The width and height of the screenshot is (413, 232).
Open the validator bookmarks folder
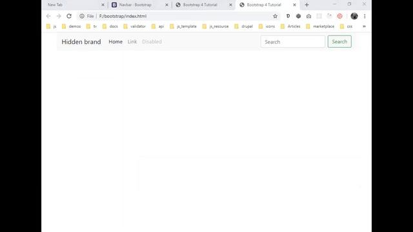(135, 26)
